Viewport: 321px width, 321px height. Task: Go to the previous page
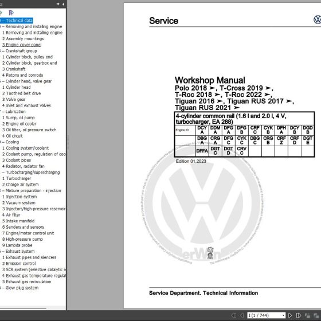[242, 315]
